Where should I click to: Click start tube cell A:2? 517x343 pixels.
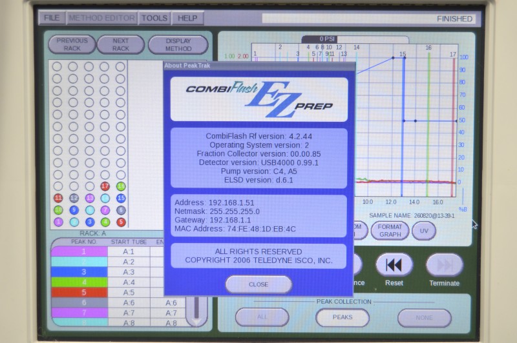(x=129, y=262)
